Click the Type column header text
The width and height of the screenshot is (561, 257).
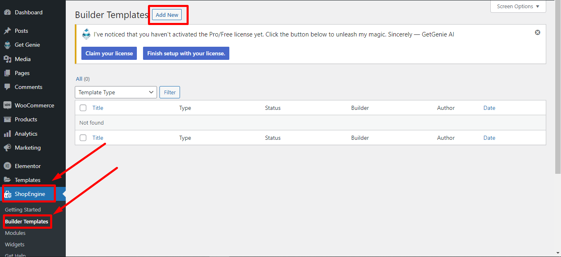point(185,108)
